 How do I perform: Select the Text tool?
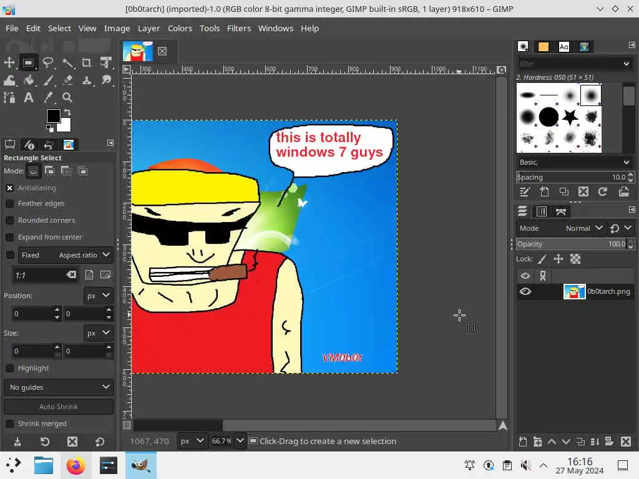pyautogui.click(x=29, y=97)
